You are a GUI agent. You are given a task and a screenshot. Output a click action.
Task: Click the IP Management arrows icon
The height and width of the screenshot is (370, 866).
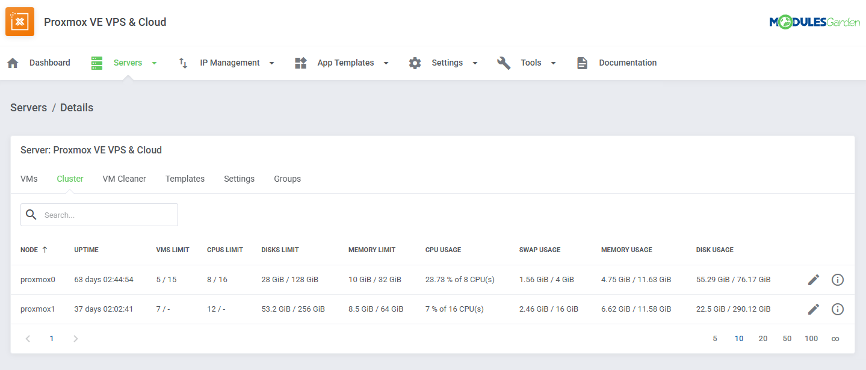coord(182,62)
